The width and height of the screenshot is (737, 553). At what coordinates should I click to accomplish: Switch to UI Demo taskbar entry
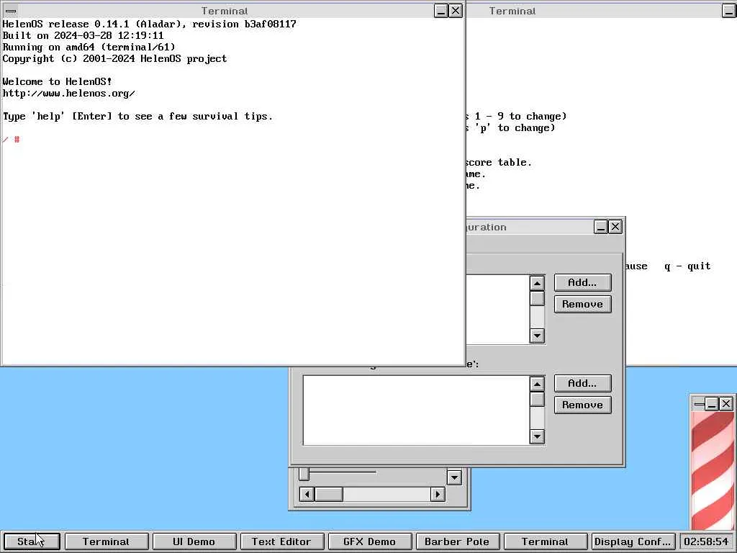click(194, 541)
